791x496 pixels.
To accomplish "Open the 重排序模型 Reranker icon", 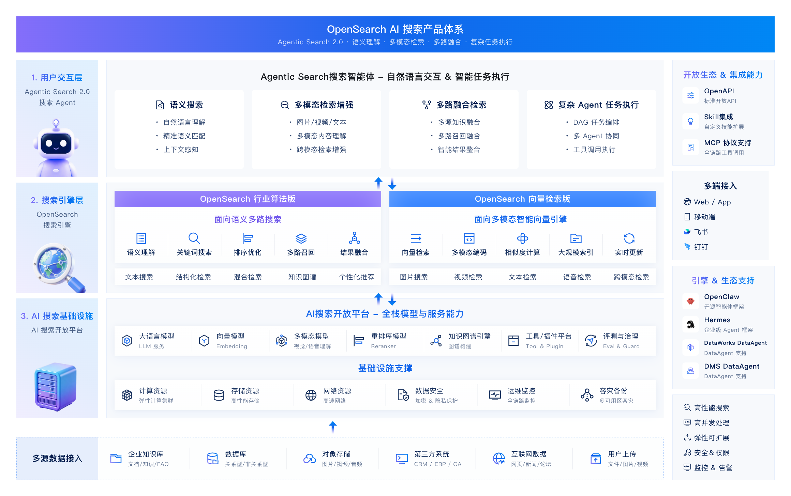I will click(x=359, y=341).
